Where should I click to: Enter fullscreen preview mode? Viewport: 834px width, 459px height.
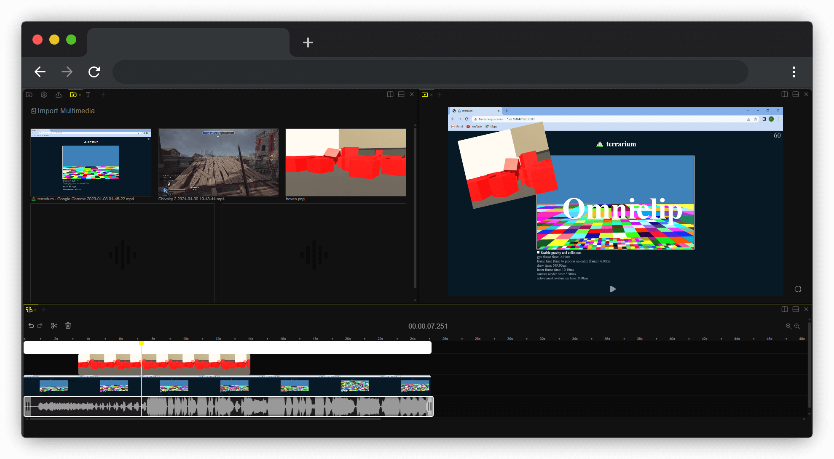click(798, 289)
